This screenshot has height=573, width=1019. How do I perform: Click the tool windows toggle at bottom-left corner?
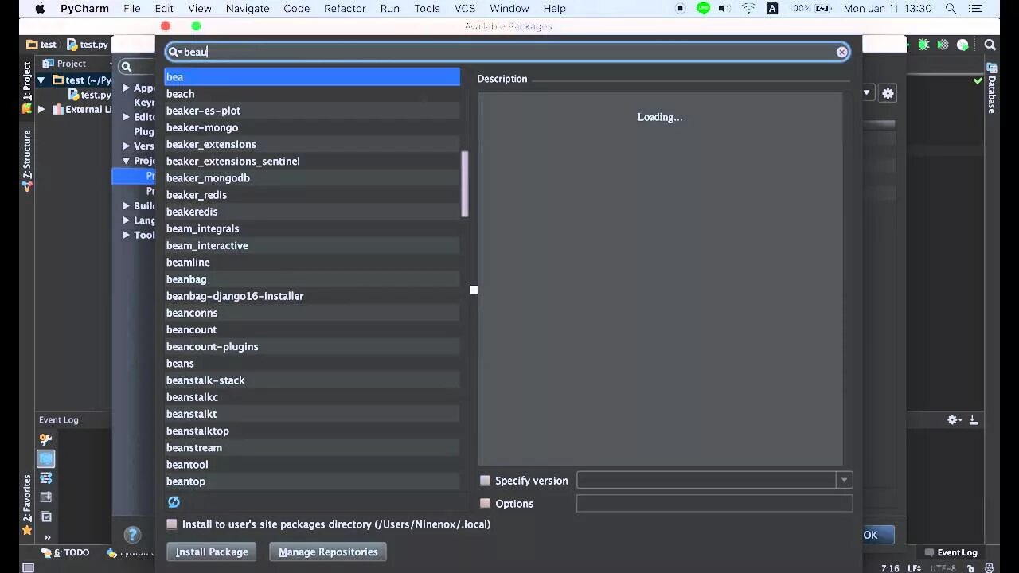pos(29,567)
